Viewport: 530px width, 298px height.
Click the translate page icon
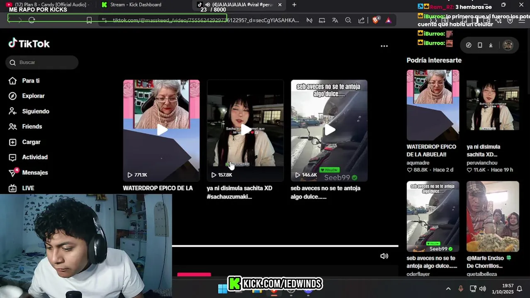click(335, 20)
